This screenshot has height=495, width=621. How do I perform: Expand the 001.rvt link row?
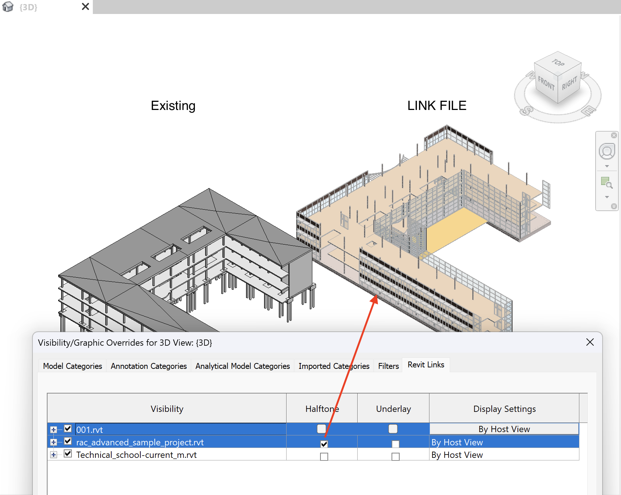tap(54, 430)
